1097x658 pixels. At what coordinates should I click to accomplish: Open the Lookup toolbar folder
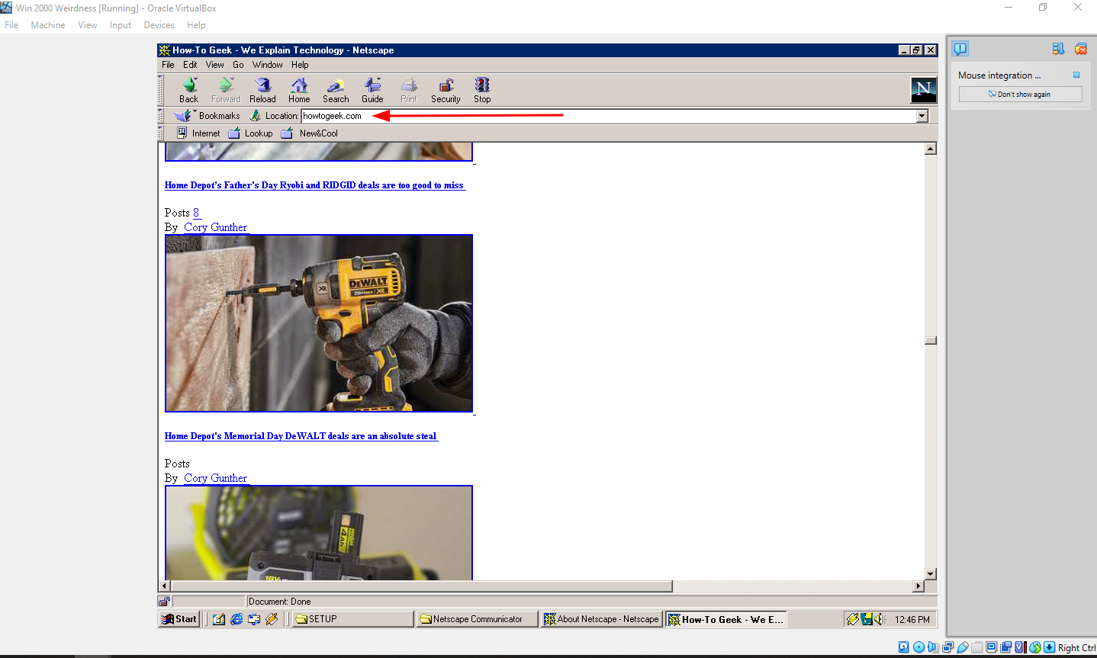pyautogui.click(x=250, y=133)
